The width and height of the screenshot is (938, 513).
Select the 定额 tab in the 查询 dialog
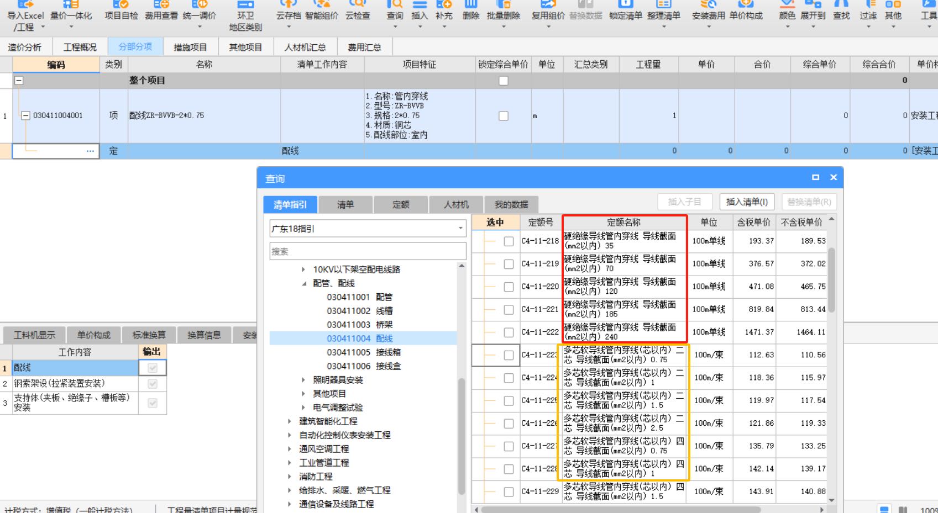pyautogui.click(x=401, y=205)
